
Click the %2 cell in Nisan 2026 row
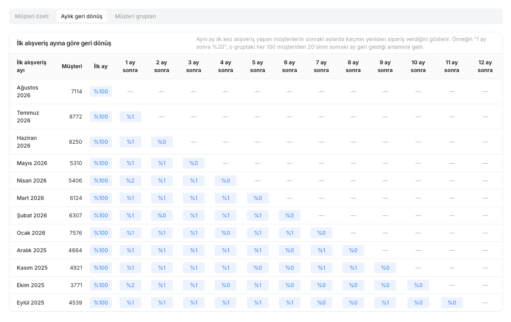point(130,181)
